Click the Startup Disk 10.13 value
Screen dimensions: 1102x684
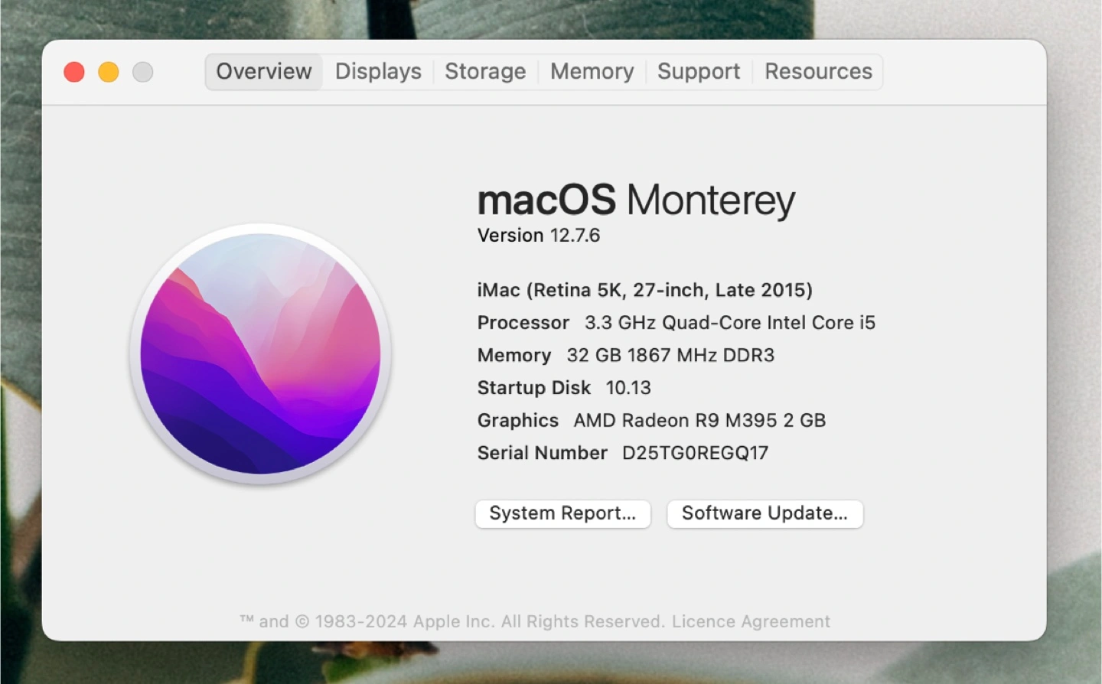[x=628, y=388]
